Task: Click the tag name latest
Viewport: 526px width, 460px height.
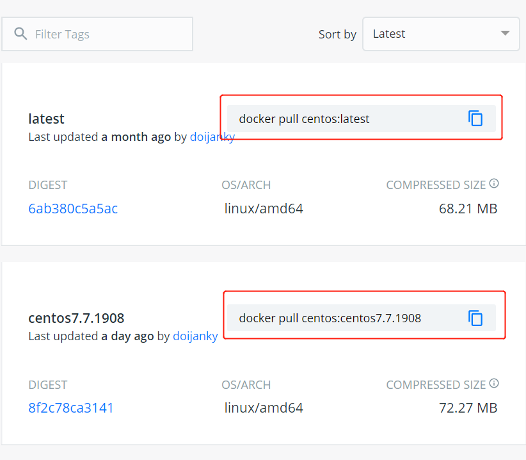Action: tap(45, 118)
